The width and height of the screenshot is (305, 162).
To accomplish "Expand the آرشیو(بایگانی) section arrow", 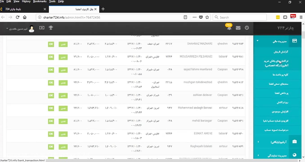I will coord(258,142).
